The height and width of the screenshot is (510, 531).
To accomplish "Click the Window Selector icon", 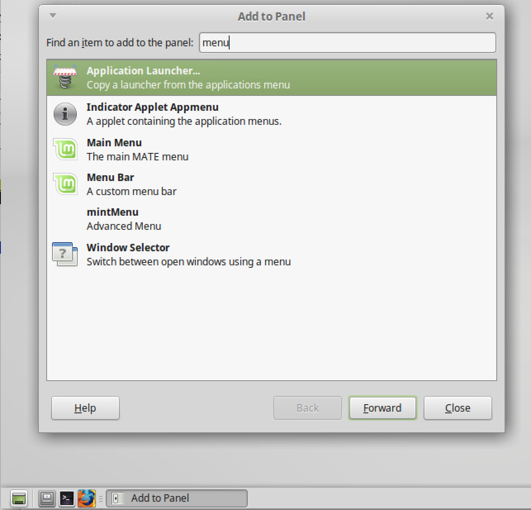I will 65,254.
